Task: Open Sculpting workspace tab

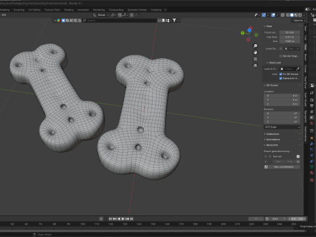Action: click(19, 10)
